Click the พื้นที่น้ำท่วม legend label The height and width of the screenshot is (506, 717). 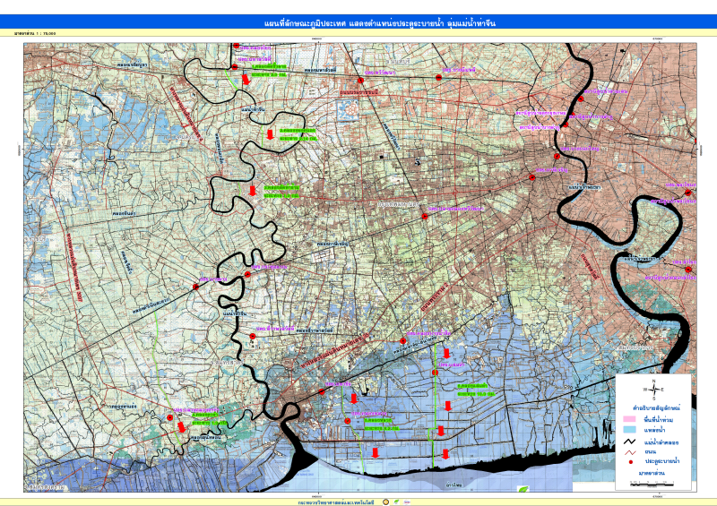pyautogui.click(x=659, y=420)
